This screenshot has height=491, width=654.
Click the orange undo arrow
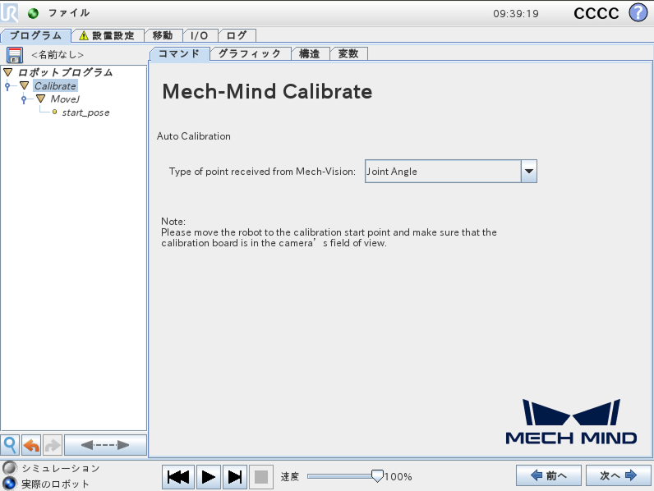pyautogui.click(x=31, y=445)
